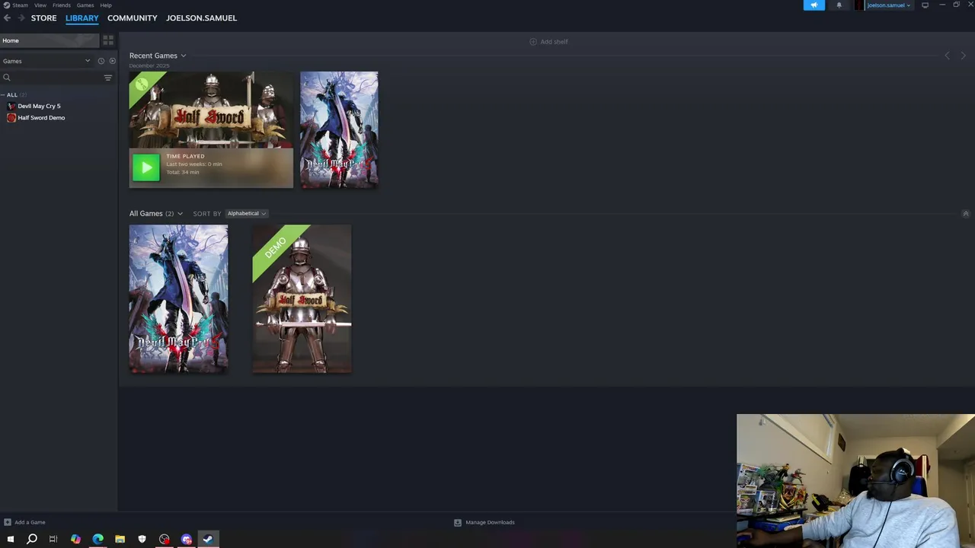Open Half Sword banner in Recent Games

pos(211,110)
